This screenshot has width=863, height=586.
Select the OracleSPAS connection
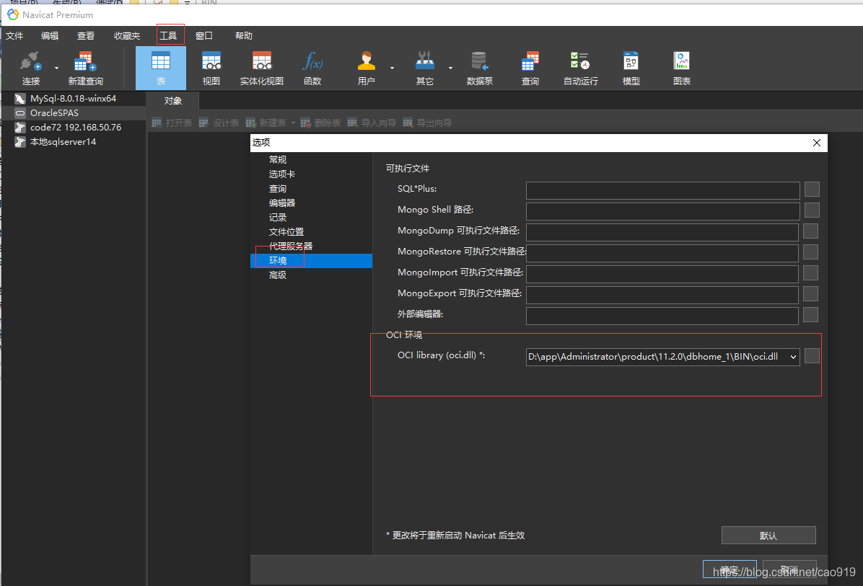click(x=73, y=112)
